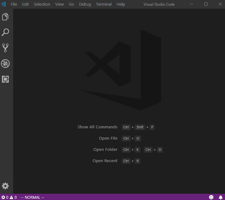
Task: Maximize the Visual Studio Code window
Action: [x=206, y=4]
